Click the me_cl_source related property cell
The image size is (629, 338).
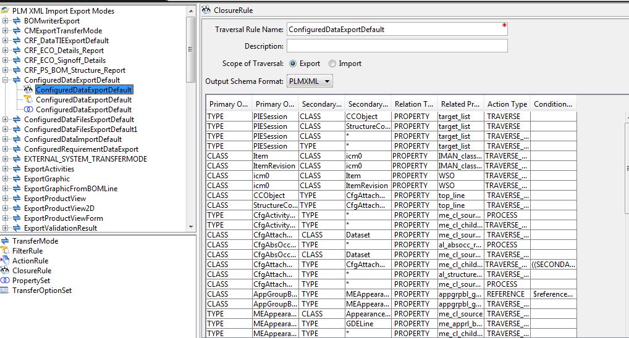tap(460, 313)
